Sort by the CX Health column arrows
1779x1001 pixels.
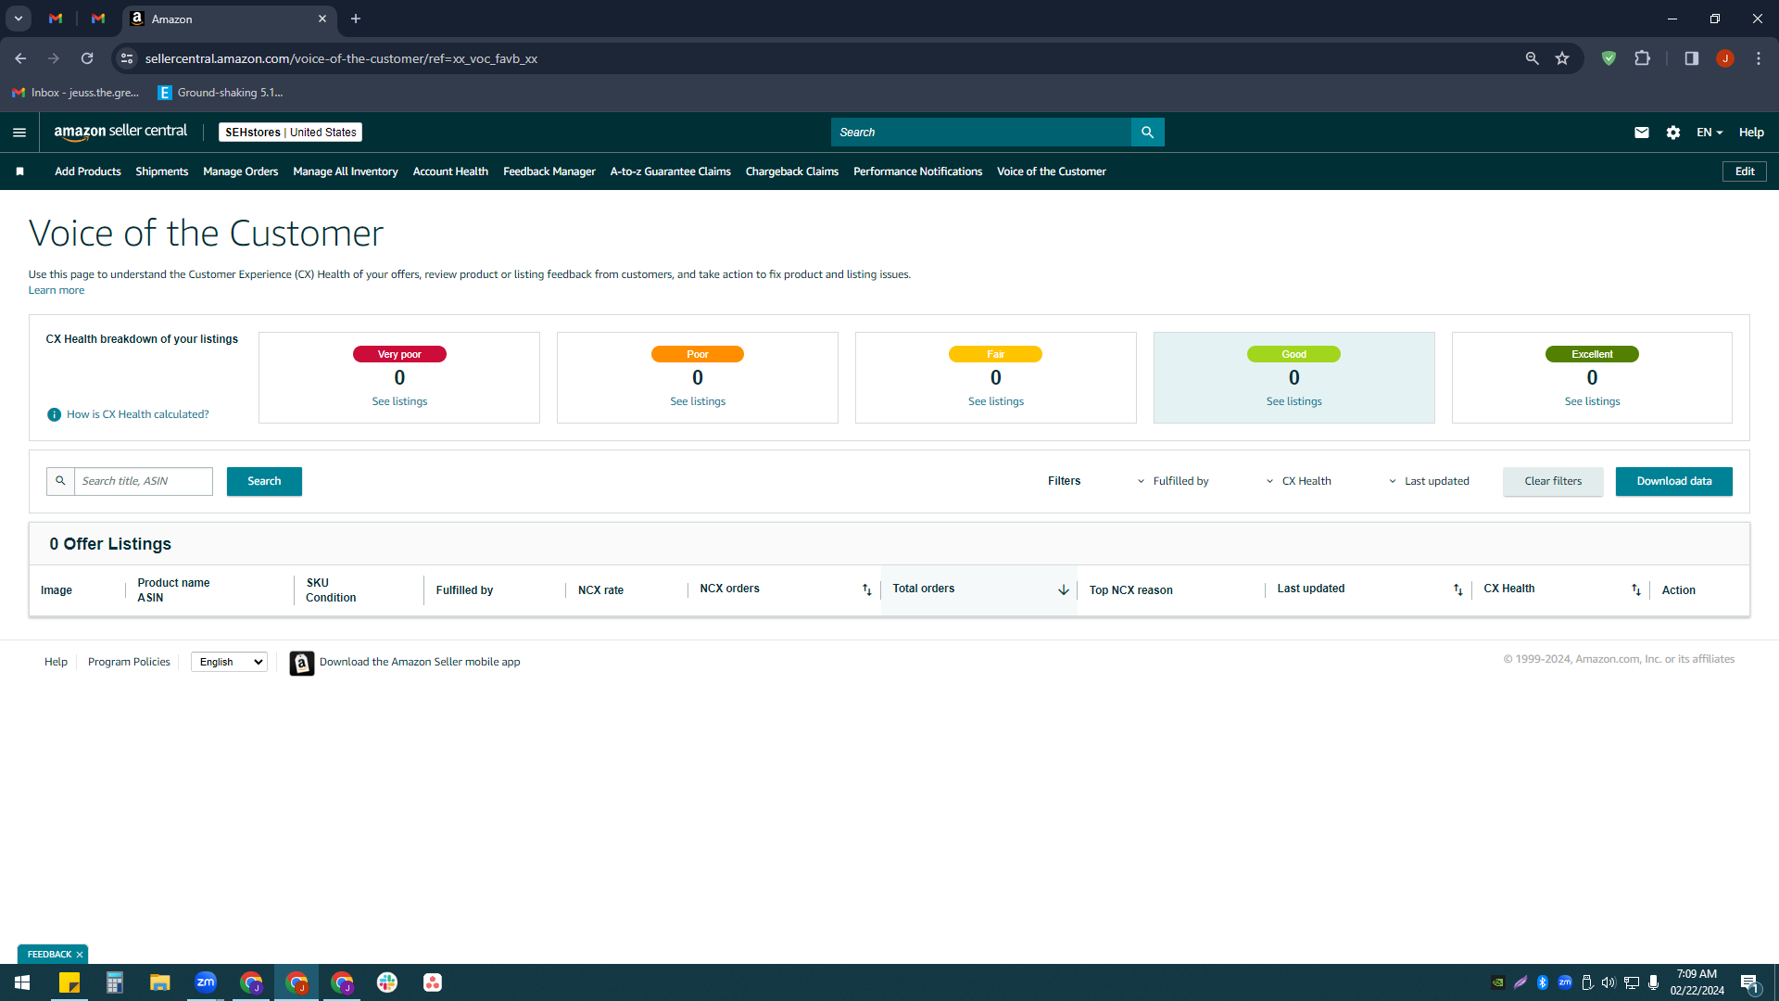tap(1636, 589)
